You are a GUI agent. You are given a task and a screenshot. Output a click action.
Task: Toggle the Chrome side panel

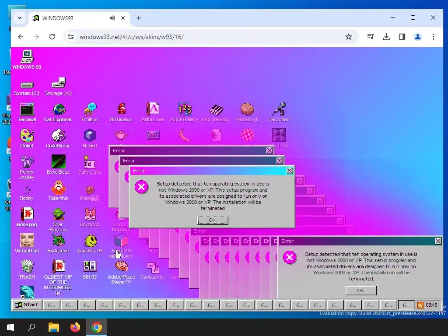point(402,37)
